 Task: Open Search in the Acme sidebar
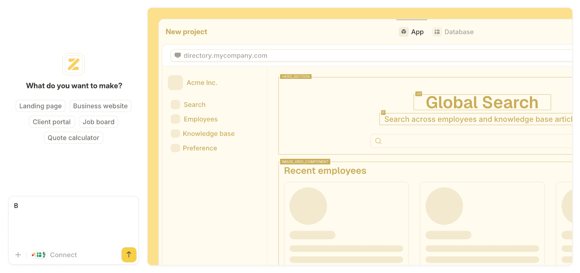(194, 105)
